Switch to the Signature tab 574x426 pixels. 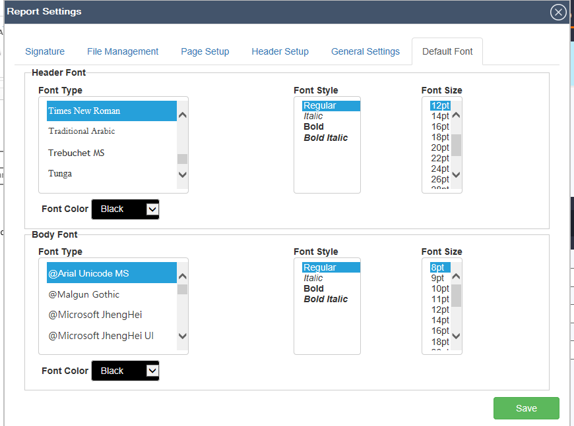(45, 51)
